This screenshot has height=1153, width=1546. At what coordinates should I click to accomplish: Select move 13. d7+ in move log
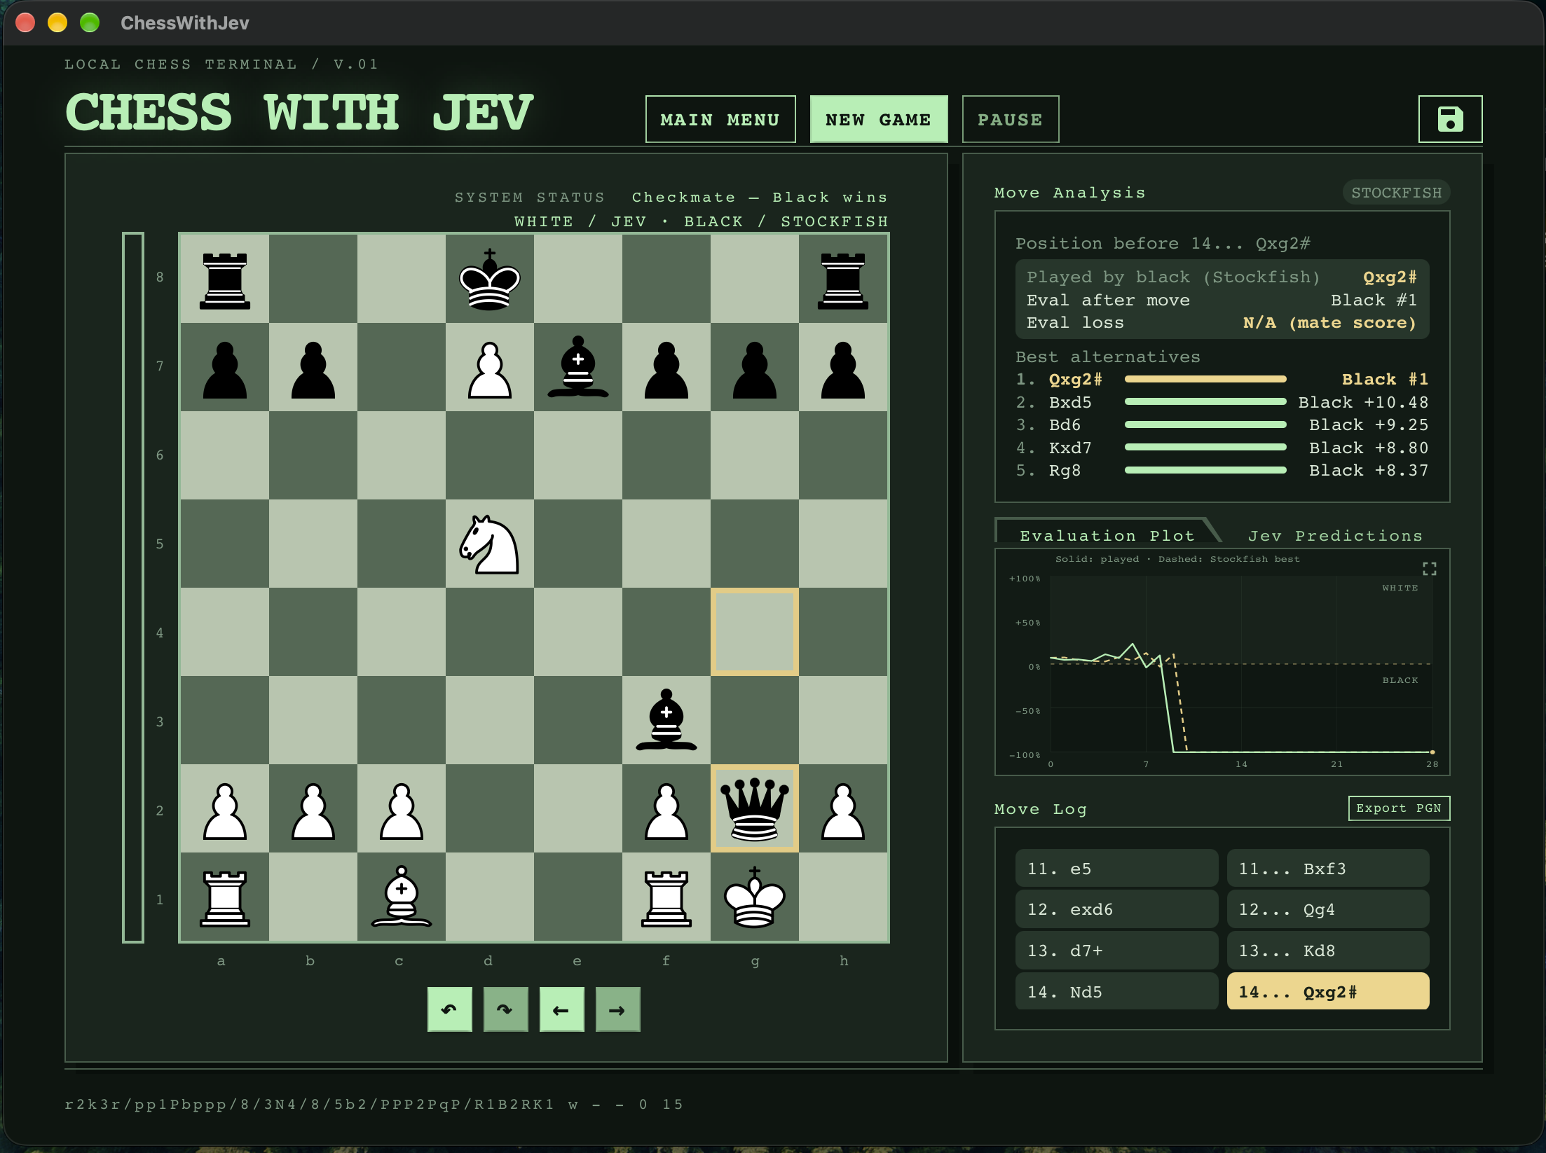coord(1116,950)
